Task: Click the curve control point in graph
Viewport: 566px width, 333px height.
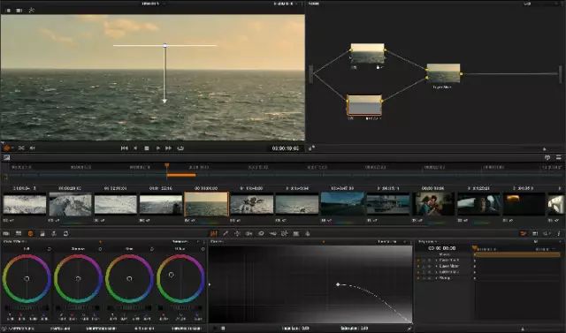Action: [338, 284]
